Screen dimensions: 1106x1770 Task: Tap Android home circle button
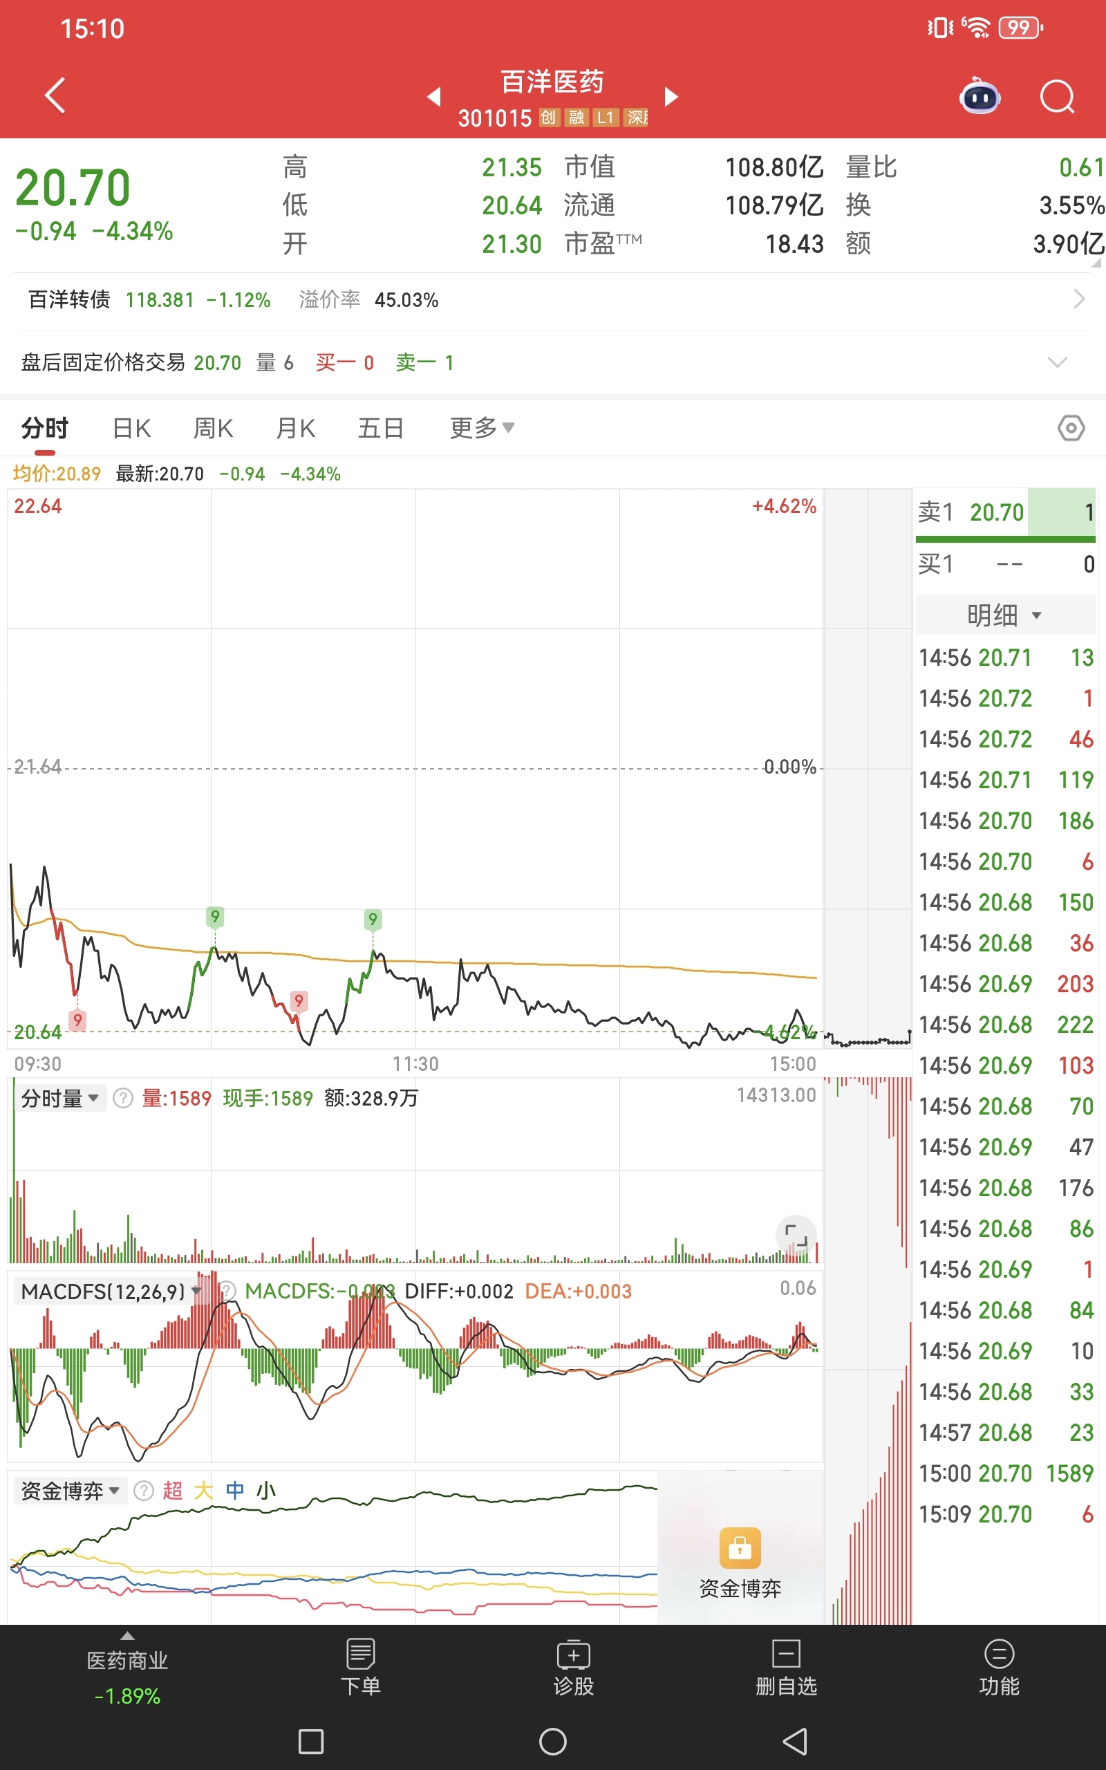coord(553,1742)
